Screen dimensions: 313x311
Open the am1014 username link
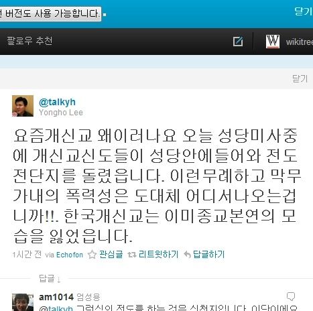click(56, 297)
